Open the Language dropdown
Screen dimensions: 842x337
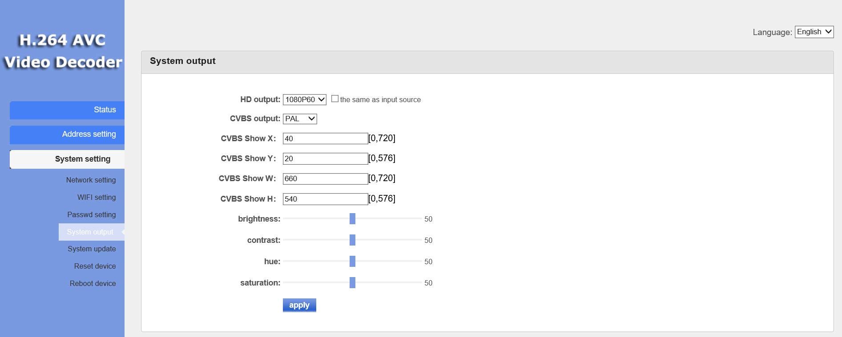click(814, 32)
